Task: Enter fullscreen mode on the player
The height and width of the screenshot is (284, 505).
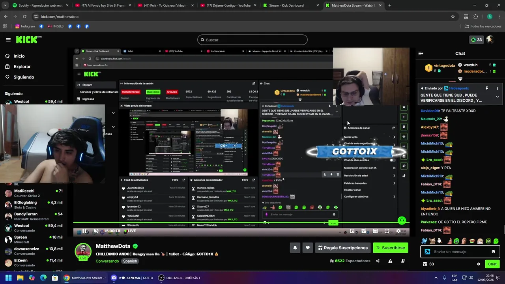Action: click(387, 231)
